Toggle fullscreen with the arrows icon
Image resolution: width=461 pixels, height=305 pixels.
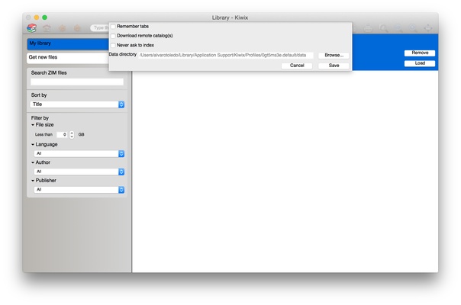tap(428, 28)
